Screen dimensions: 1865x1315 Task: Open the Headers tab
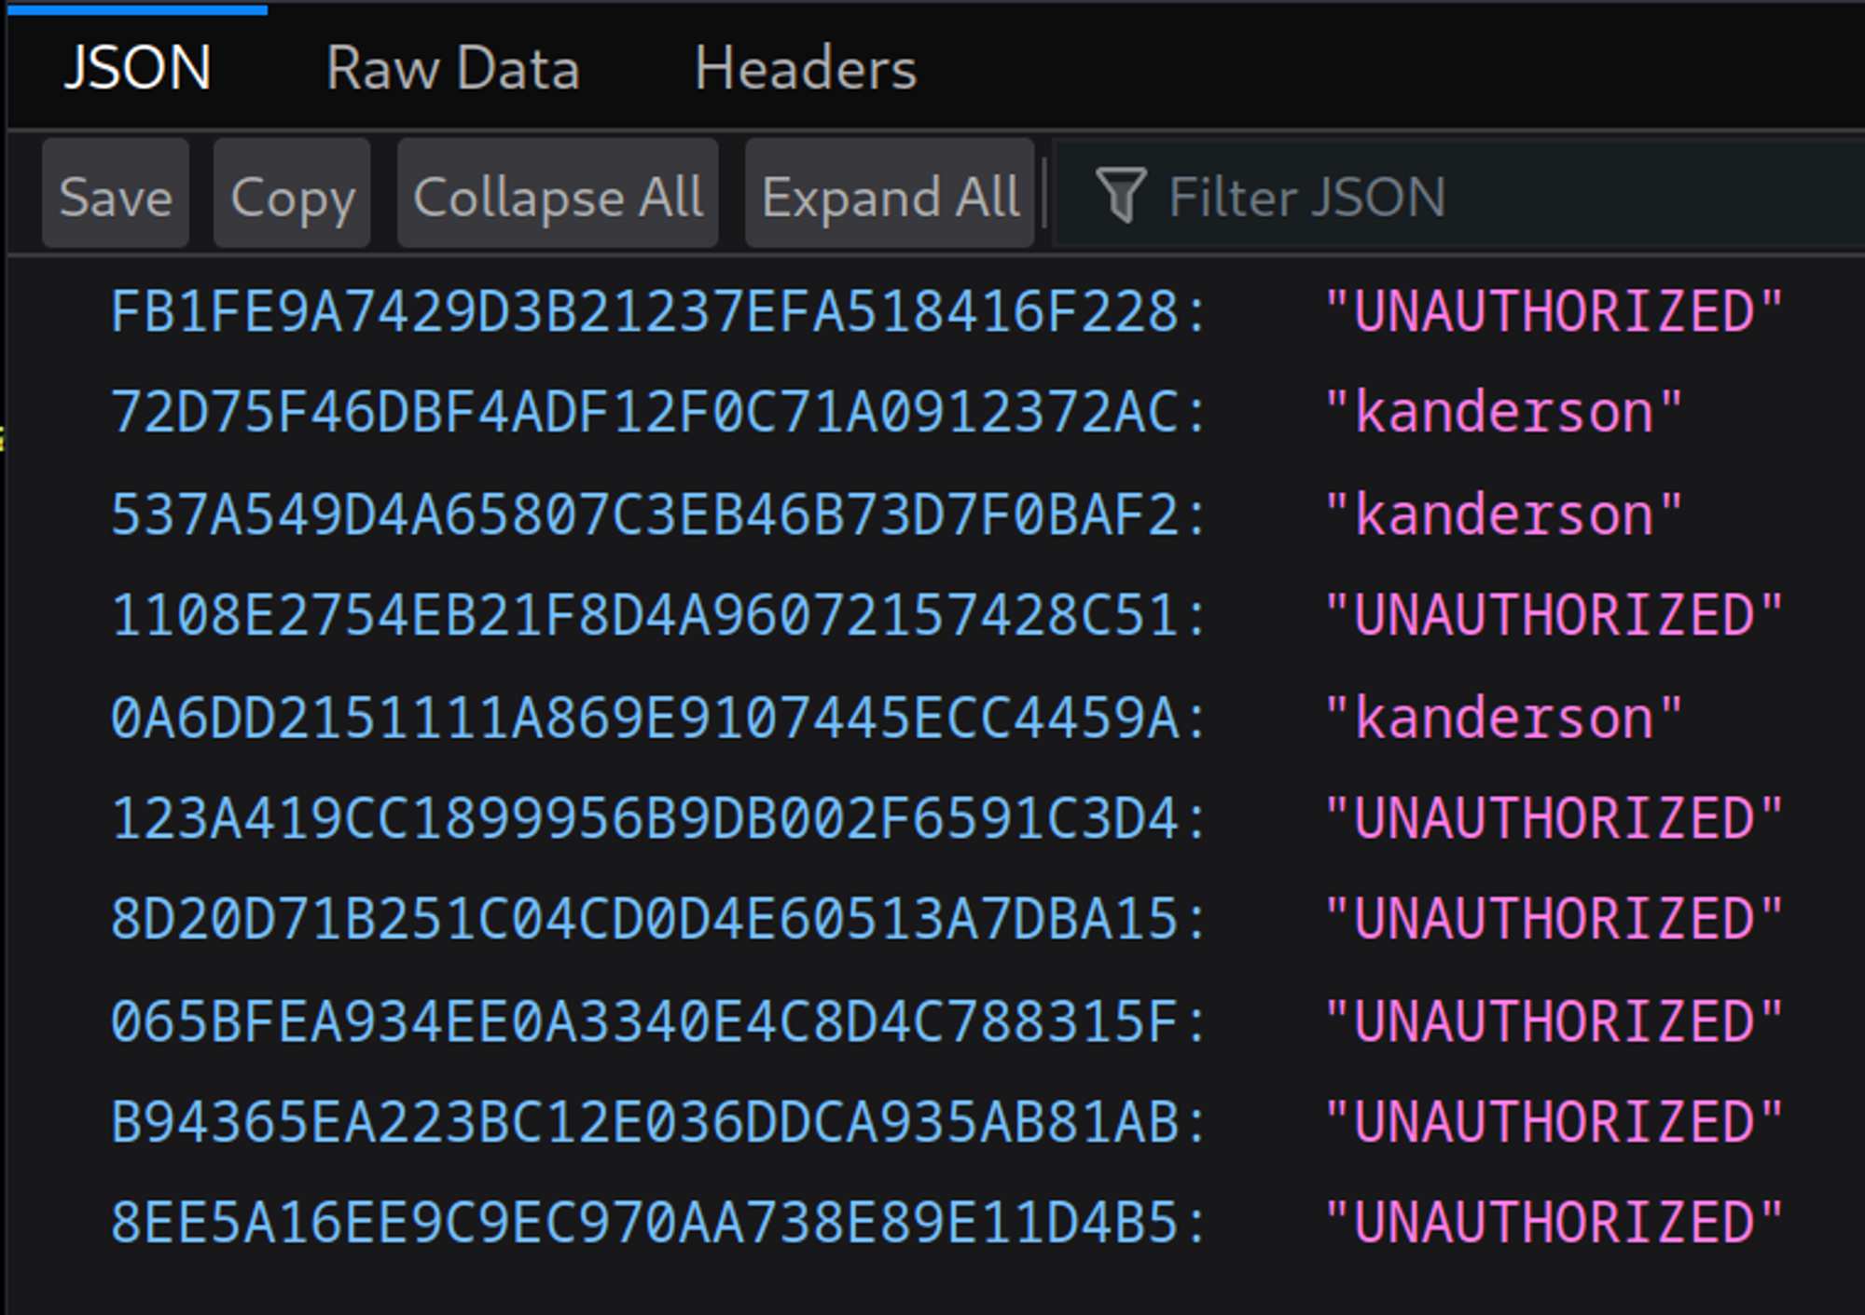pos(805,69)
